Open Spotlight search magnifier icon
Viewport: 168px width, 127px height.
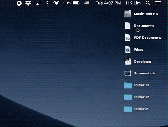coord(148,3)
